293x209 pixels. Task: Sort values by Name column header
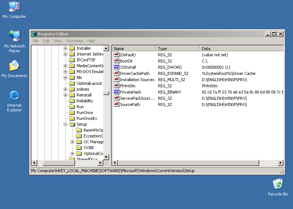pos(134,49)
